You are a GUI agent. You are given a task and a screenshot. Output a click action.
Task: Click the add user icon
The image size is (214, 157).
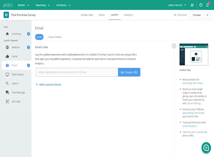[x=192, y=5]
